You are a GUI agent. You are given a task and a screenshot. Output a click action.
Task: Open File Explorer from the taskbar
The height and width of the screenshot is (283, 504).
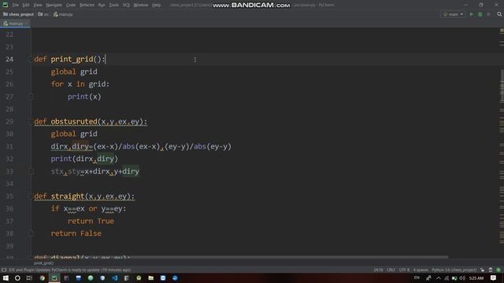pyautogui.click(x=150, y=278)
